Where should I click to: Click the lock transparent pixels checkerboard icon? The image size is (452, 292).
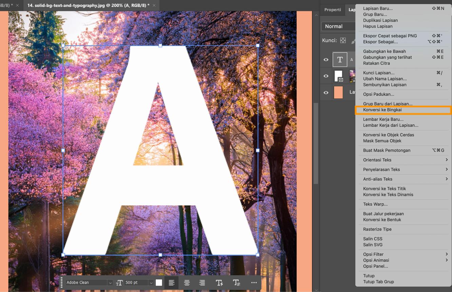point(343,40)
